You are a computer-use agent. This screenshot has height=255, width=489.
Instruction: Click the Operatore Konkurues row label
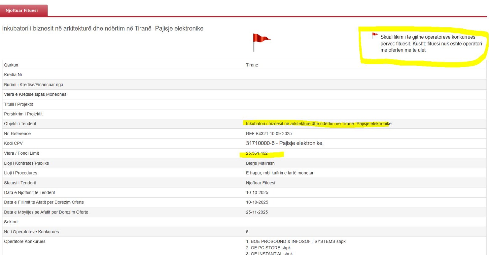click(x=25, y=241)
